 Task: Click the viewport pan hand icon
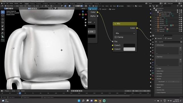85,22
